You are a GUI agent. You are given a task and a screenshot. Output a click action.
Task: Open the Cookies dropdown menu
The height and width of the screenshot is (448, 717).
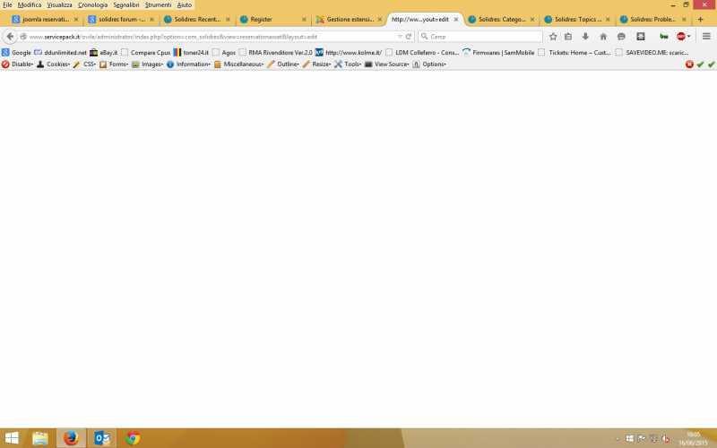pyautogui.click(x=53, y=65)
